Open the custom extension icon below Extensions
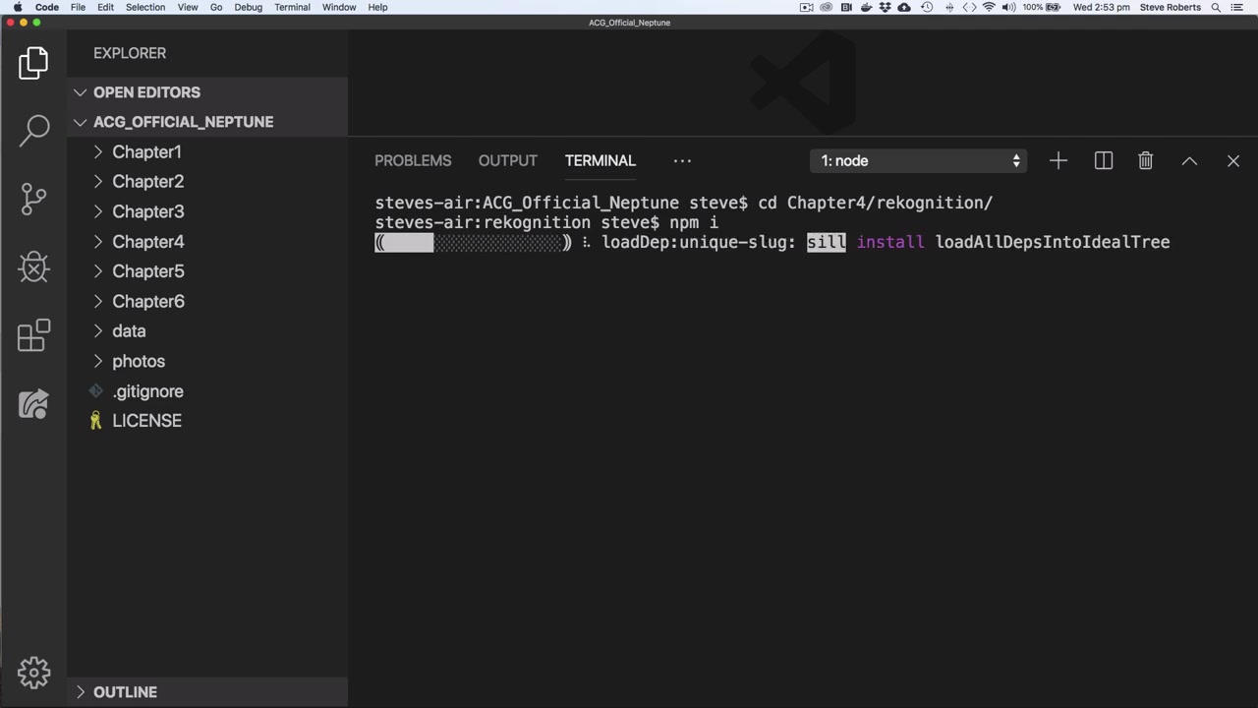This screenshot has height=708, width=1258. coord(33,404)
